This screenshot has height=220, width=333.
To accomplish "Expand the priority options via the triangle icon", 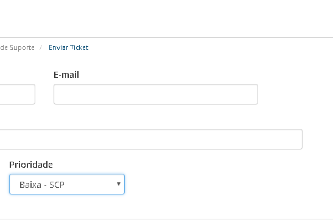I will point(119,184).
